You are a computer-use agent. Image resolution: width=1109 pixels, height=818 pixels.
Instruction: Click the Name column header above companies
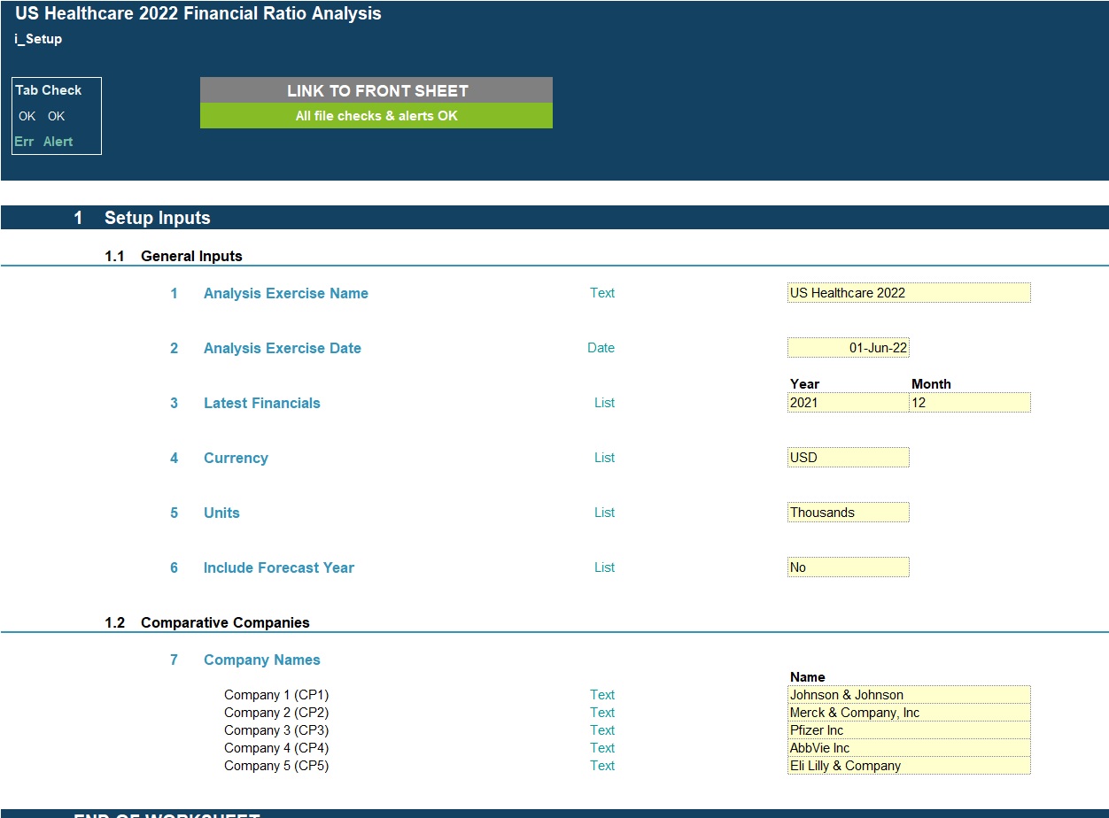click(x=808, y=677)
